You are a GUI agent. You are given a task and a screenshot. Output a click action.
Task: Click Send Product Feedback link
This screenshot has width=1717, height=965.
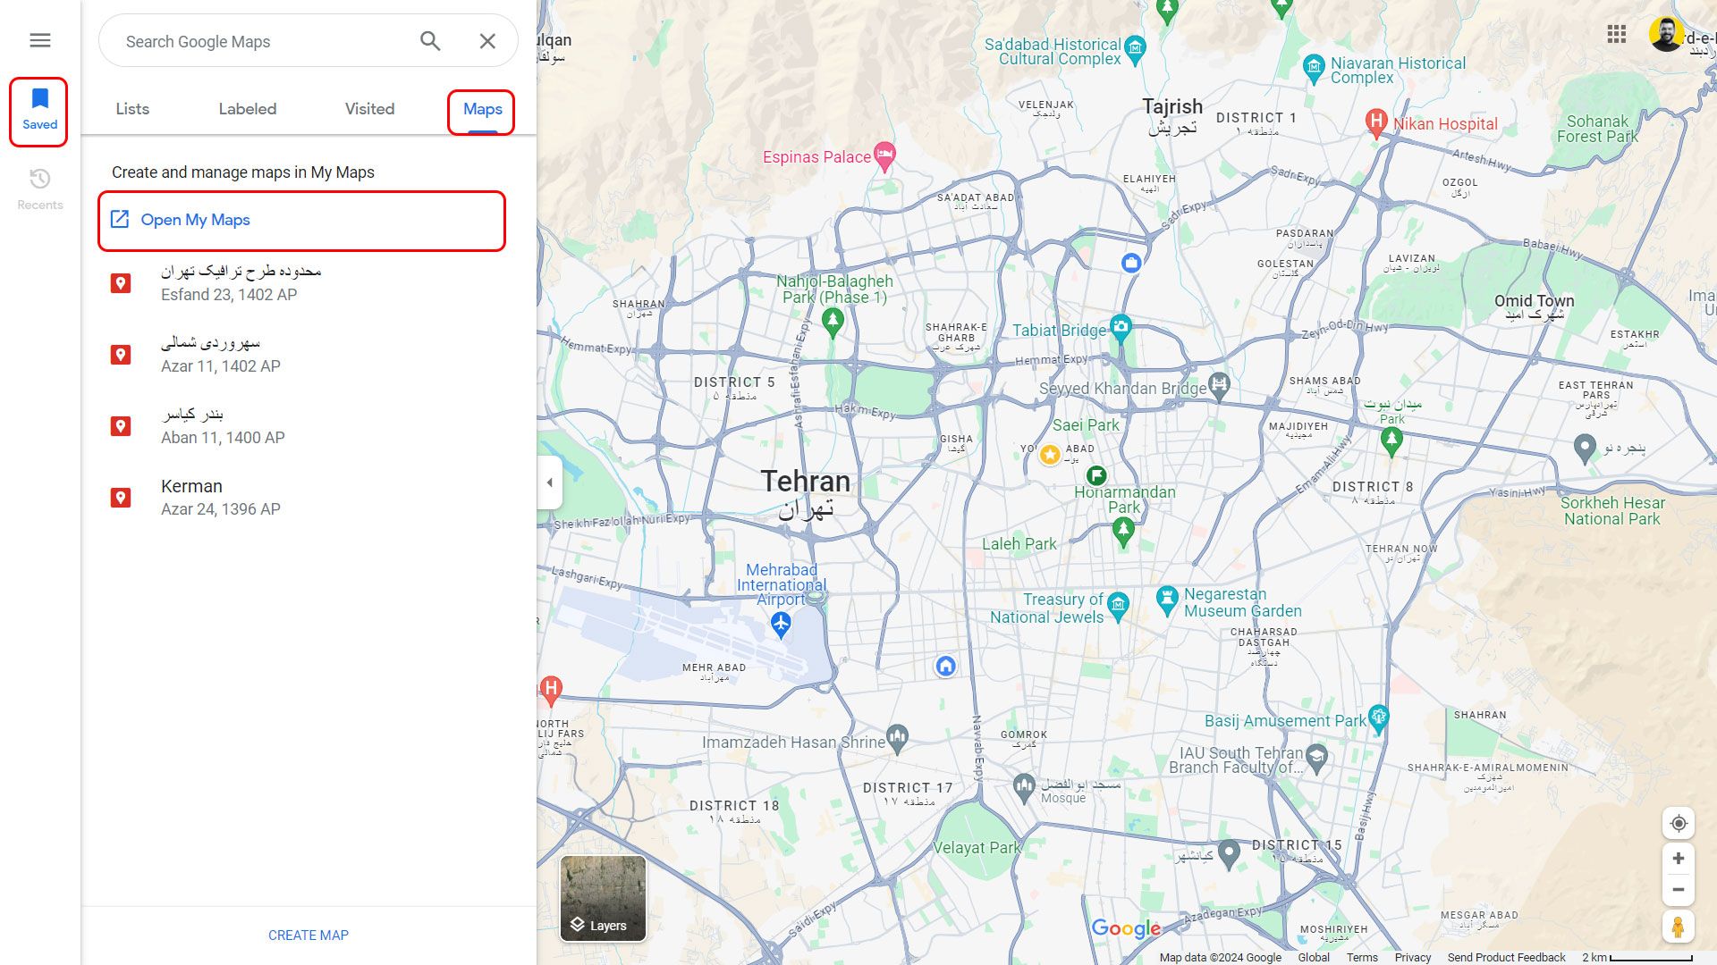click(1506, 957)
